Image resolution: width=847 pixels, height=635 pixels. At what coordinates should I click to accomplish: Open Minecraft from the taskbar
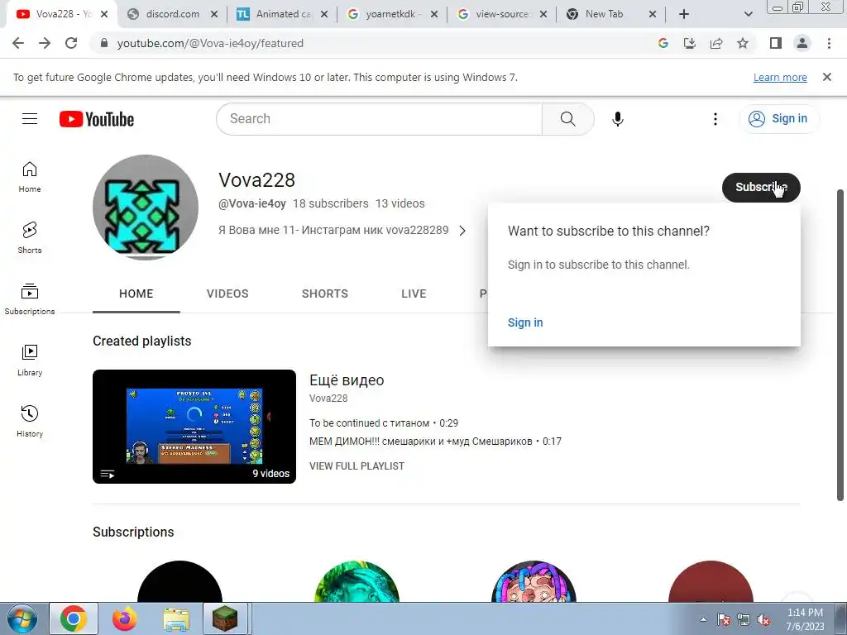click(225, 618)
